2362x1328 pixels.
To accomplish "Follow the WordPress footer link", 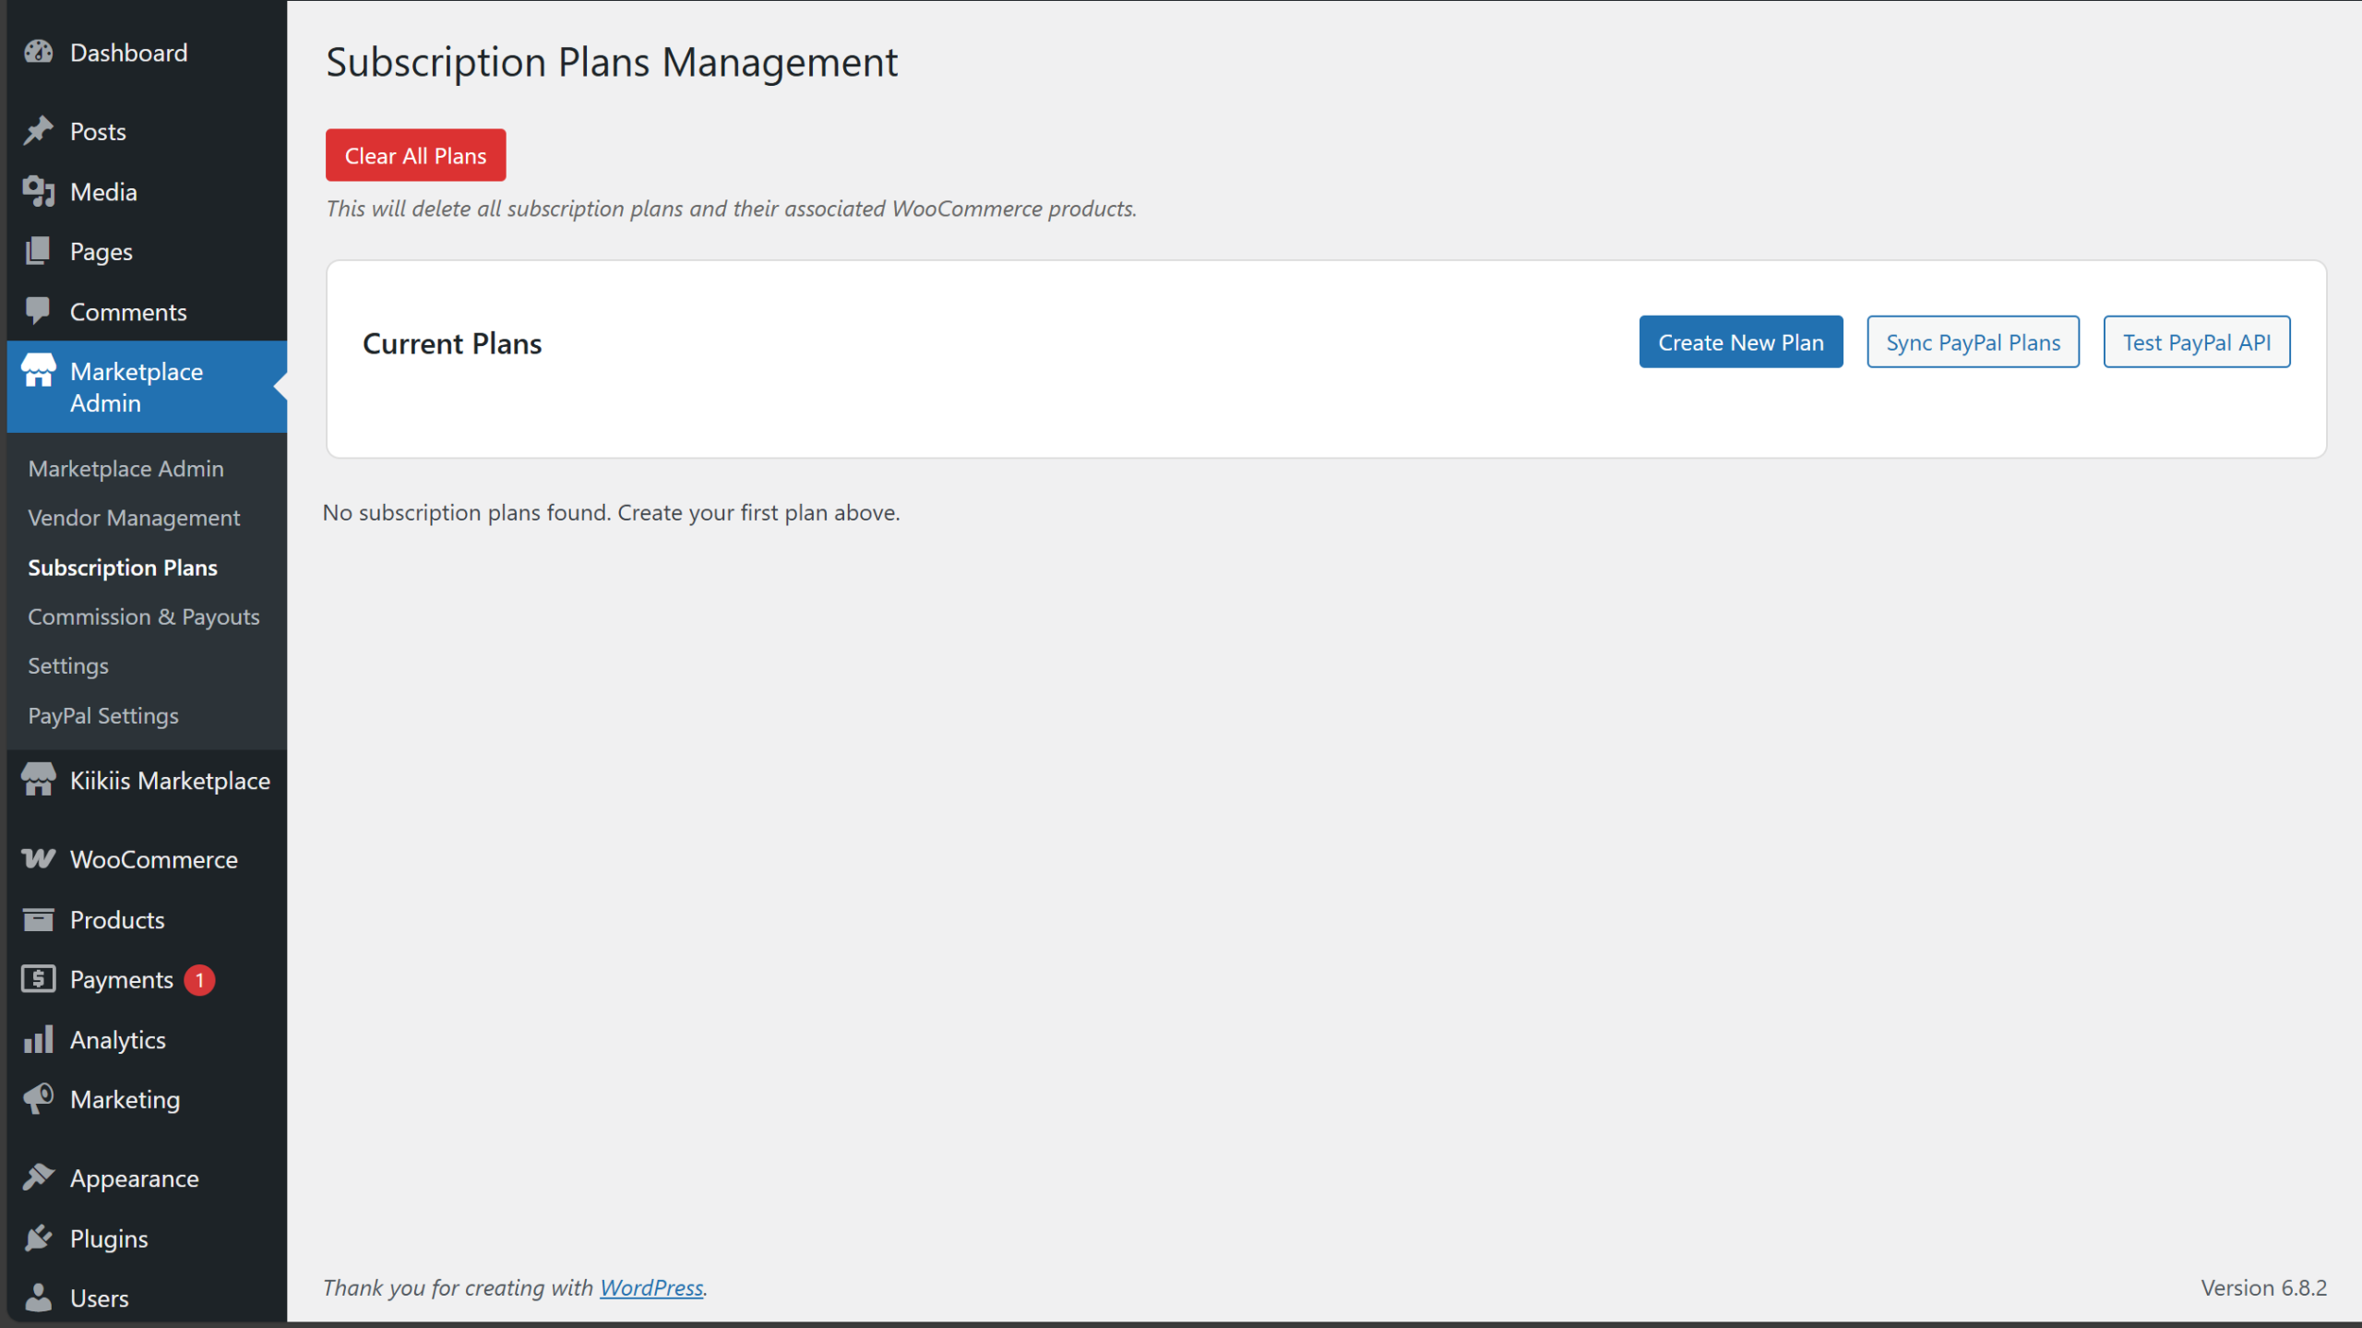I will (651, 1286).
